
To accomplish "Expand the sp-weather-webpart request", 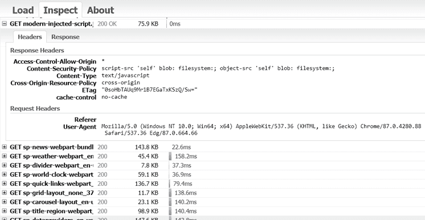I will [x=5, y=156].
